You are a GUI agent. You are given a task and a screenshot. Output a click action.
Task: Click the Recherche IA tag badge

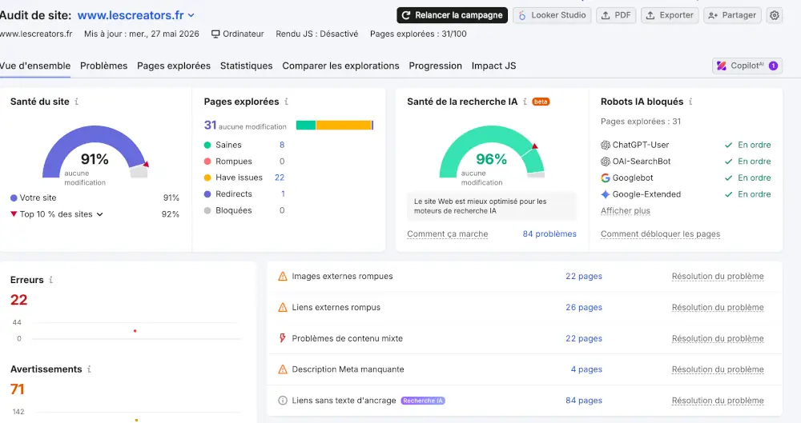click(x=423, y=401)
